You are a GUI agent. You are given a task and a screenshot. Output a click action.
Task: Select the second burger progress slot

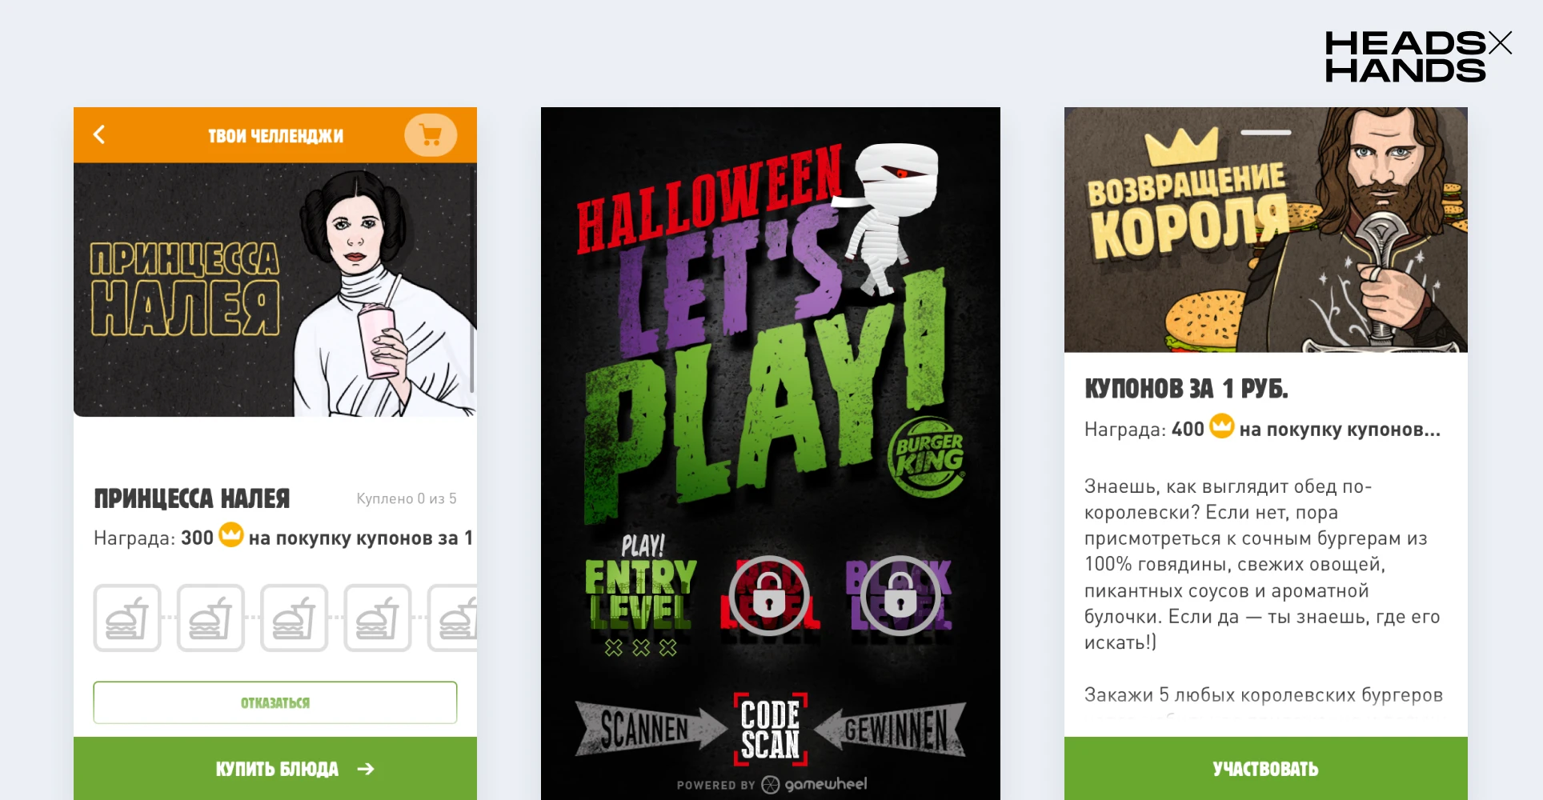coord(210,618)
